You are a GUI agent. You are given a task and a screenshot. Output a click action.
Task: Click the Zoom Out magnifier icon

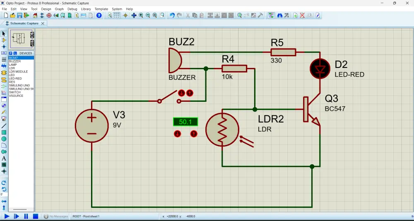148,15
